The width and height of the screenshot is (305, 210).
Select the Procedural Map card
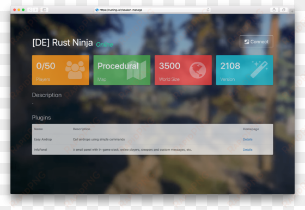click(x=122, y=70)
